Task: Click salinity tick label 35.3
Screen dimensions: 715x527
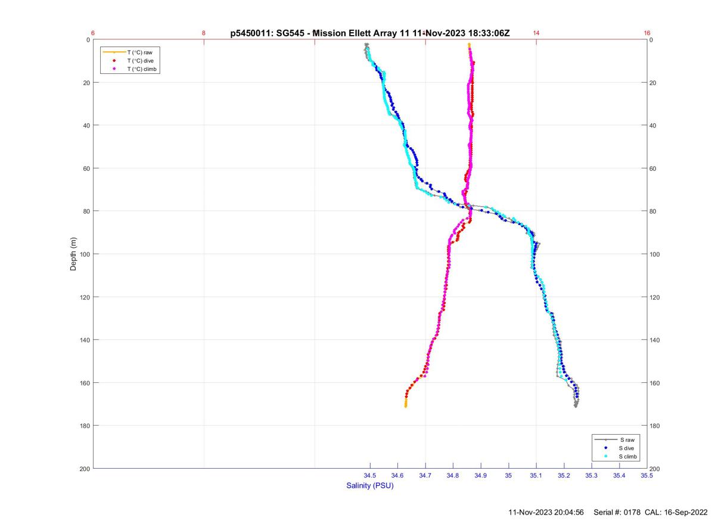Action: tap(592, 475)
